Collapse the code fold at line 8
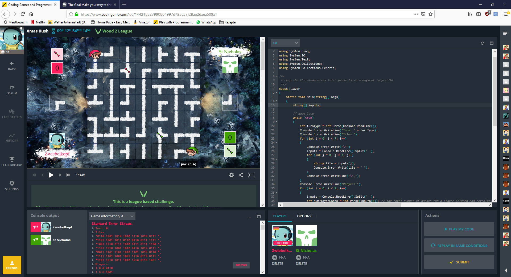 click(277, 76)
